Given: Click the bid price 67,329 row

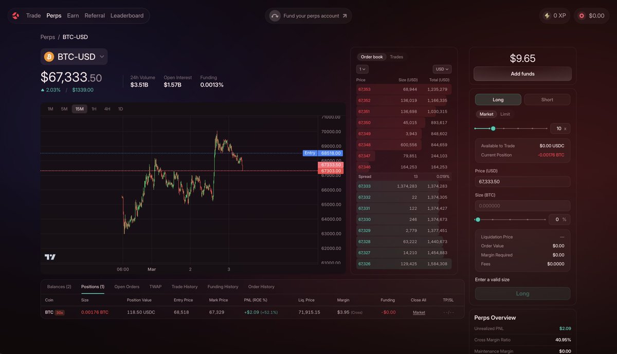Looking at the screenshot, I should coord(404,231).
